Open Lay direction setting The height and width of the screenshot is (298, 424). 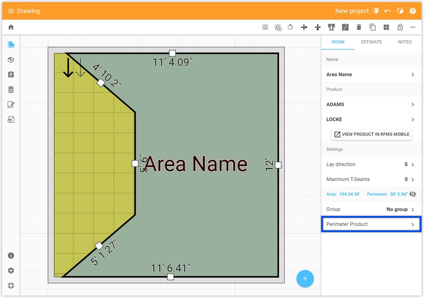pos(371,164)
